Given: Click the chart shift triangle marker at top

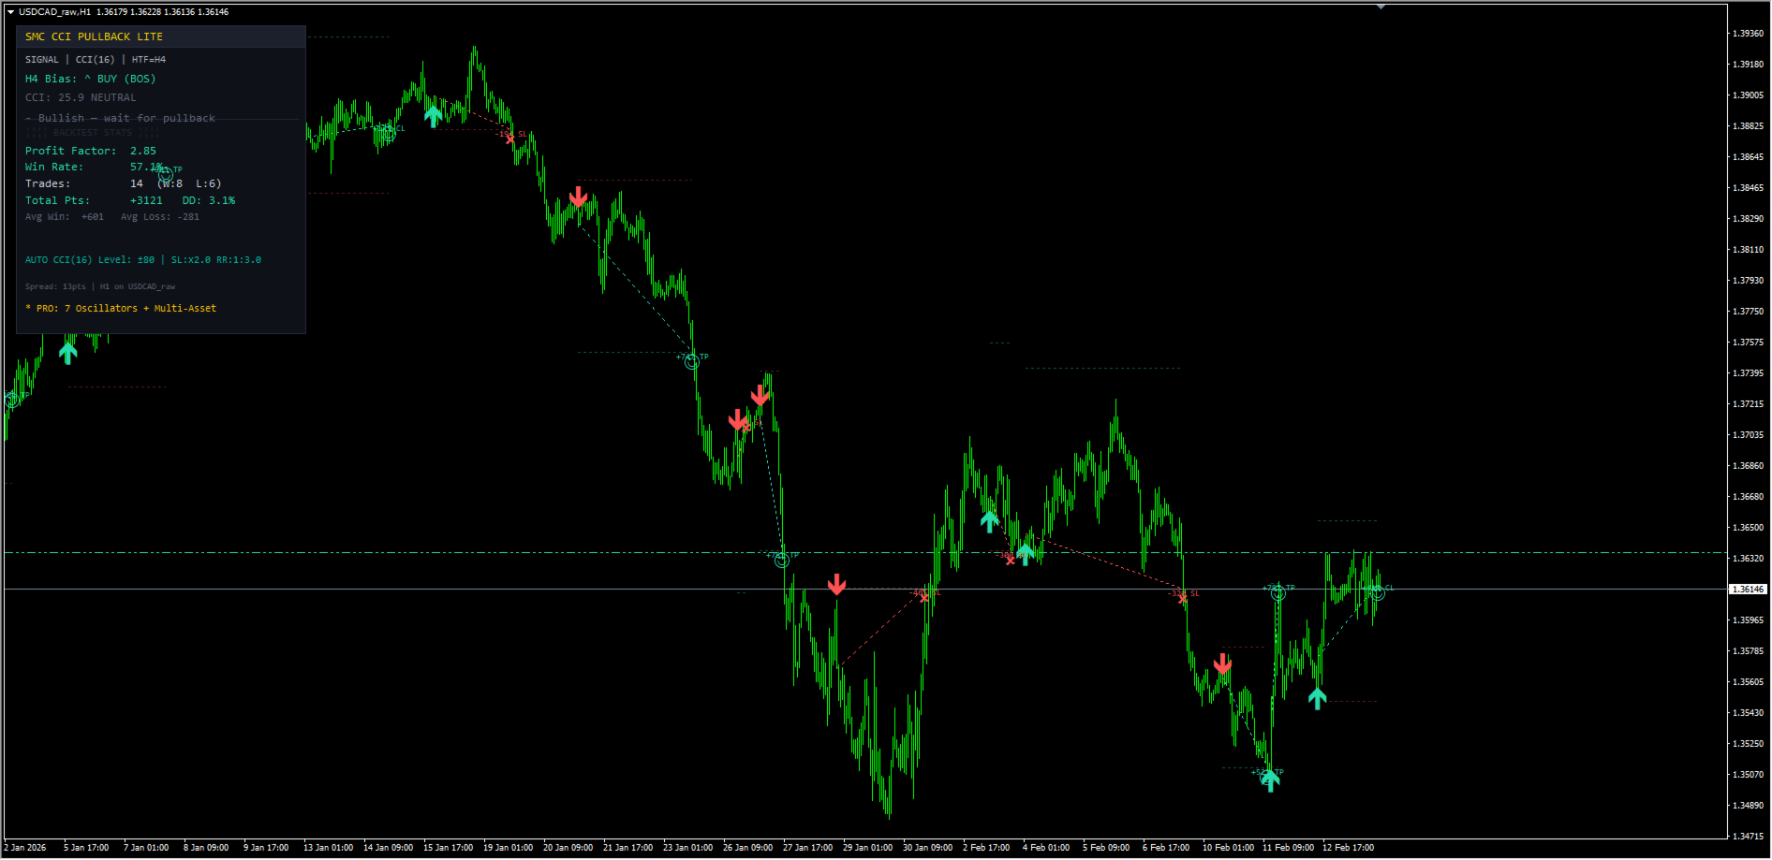Looking at the screenshot, I should click(1381, 7).
